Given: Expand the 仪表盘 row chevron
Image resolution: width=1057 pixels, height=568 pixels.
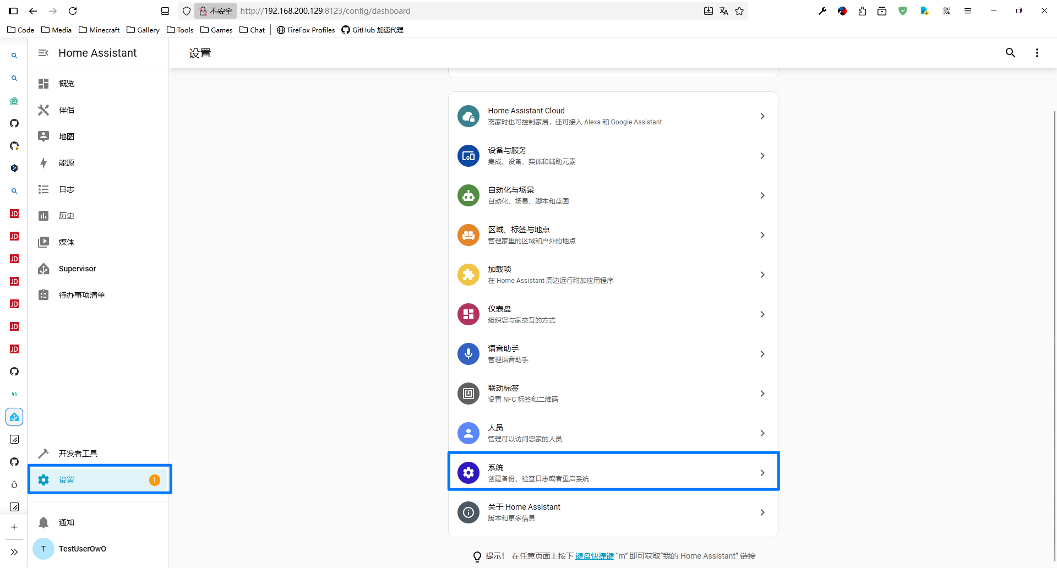Looking at the screenshot, I should point(762,314).
